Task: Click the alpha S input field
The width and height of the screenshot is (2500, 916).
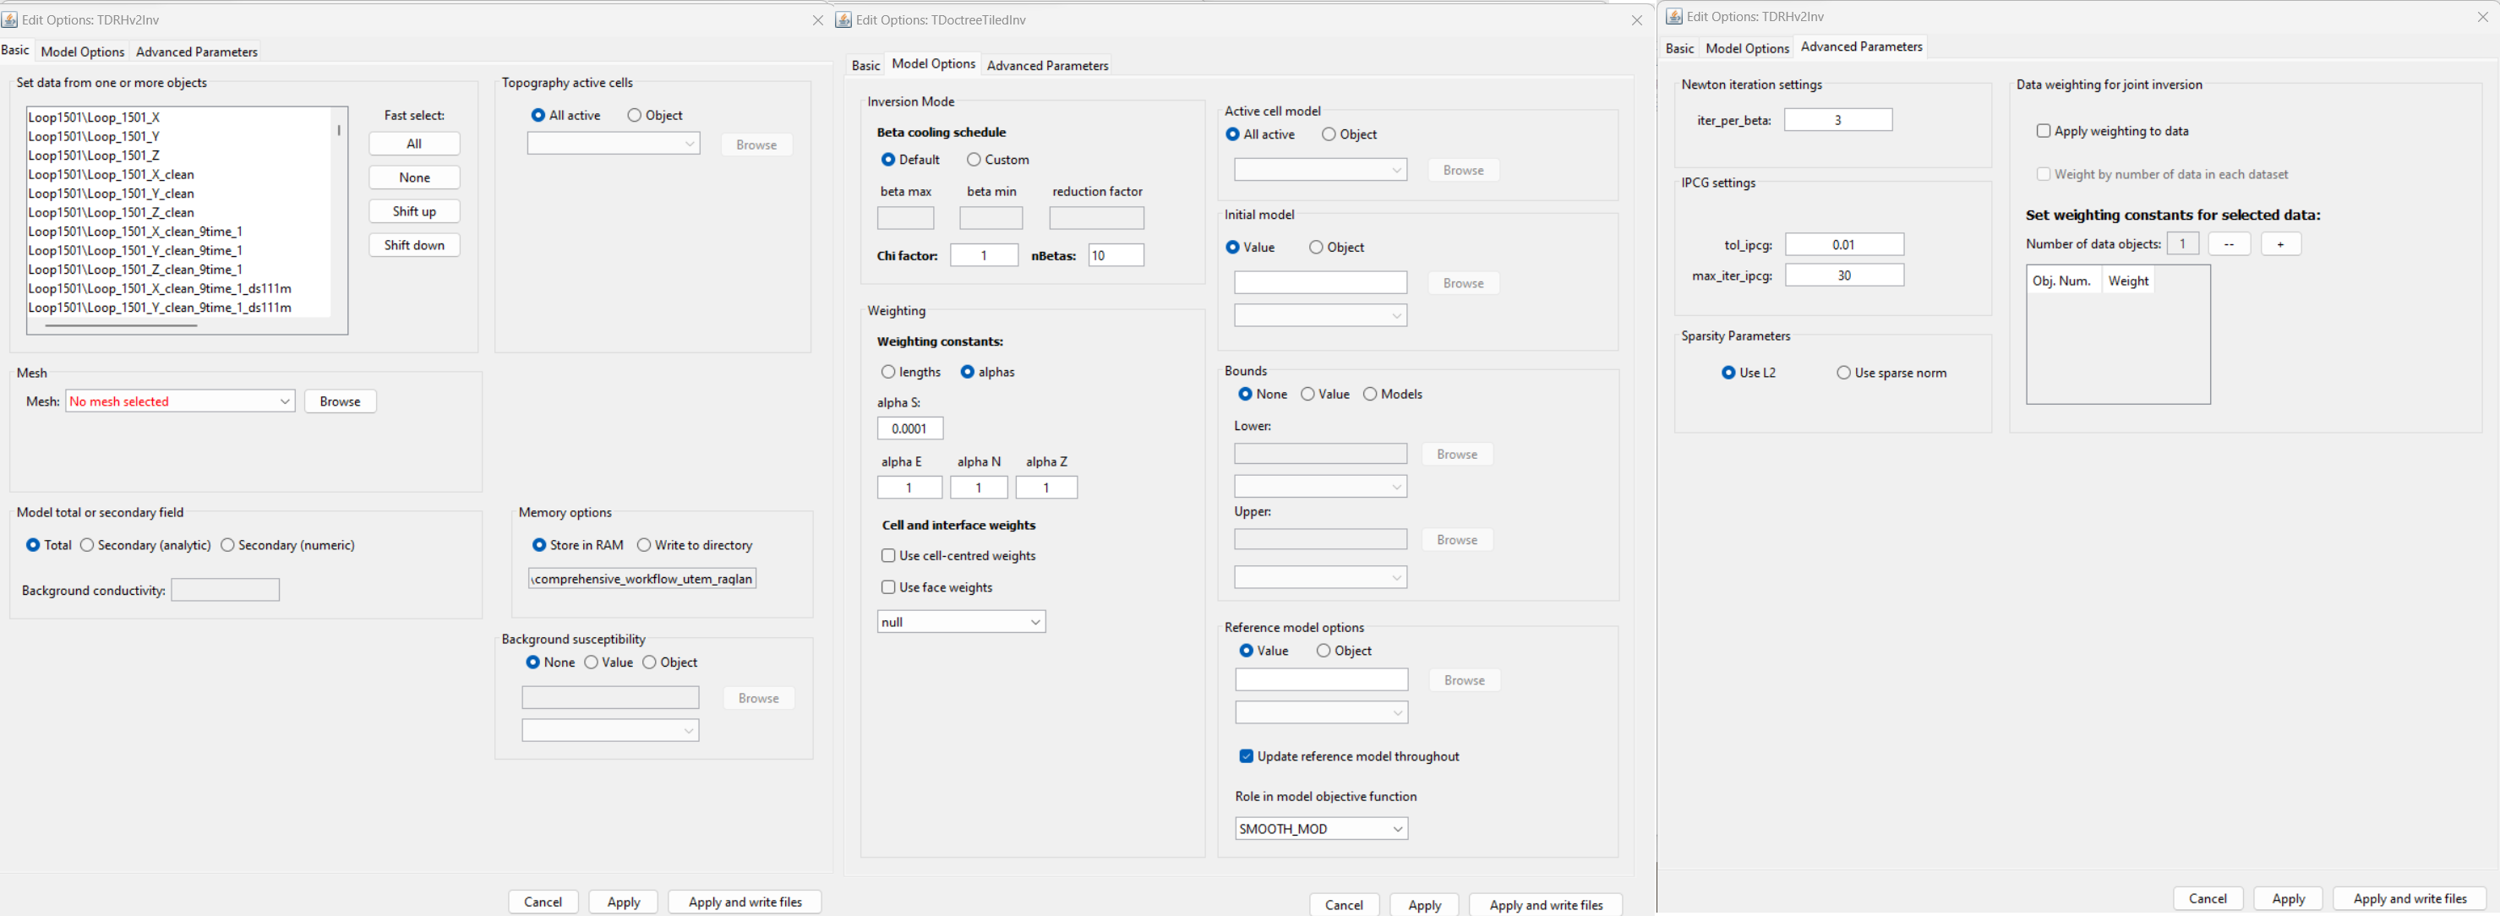Action: tap(910, 429)
